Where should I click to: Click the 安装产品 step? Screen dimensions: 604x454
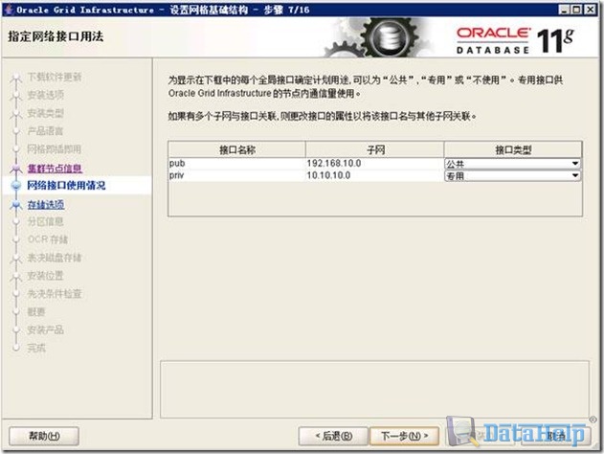coord(45,329)
